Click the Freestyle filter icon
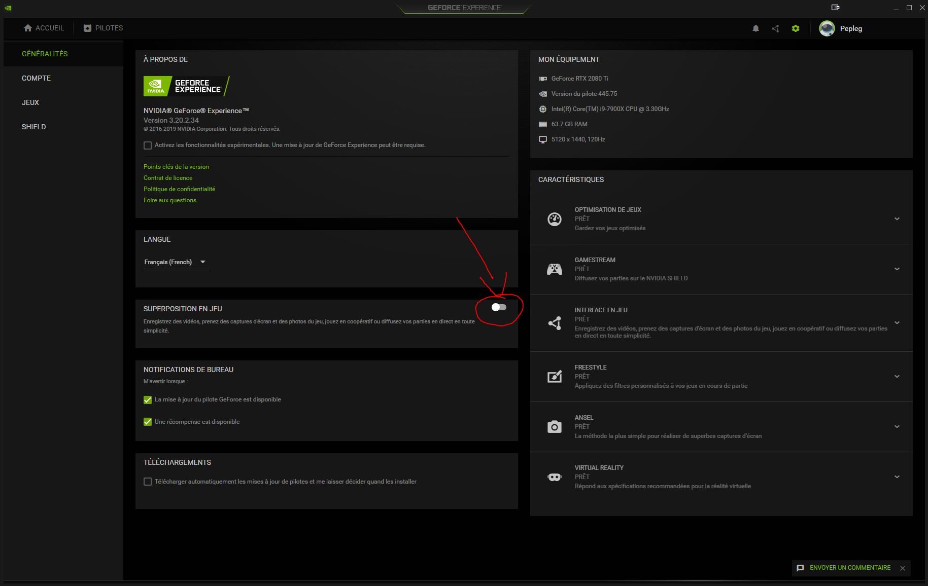Viewport: 928px width, 586px height. pos(554,377)
